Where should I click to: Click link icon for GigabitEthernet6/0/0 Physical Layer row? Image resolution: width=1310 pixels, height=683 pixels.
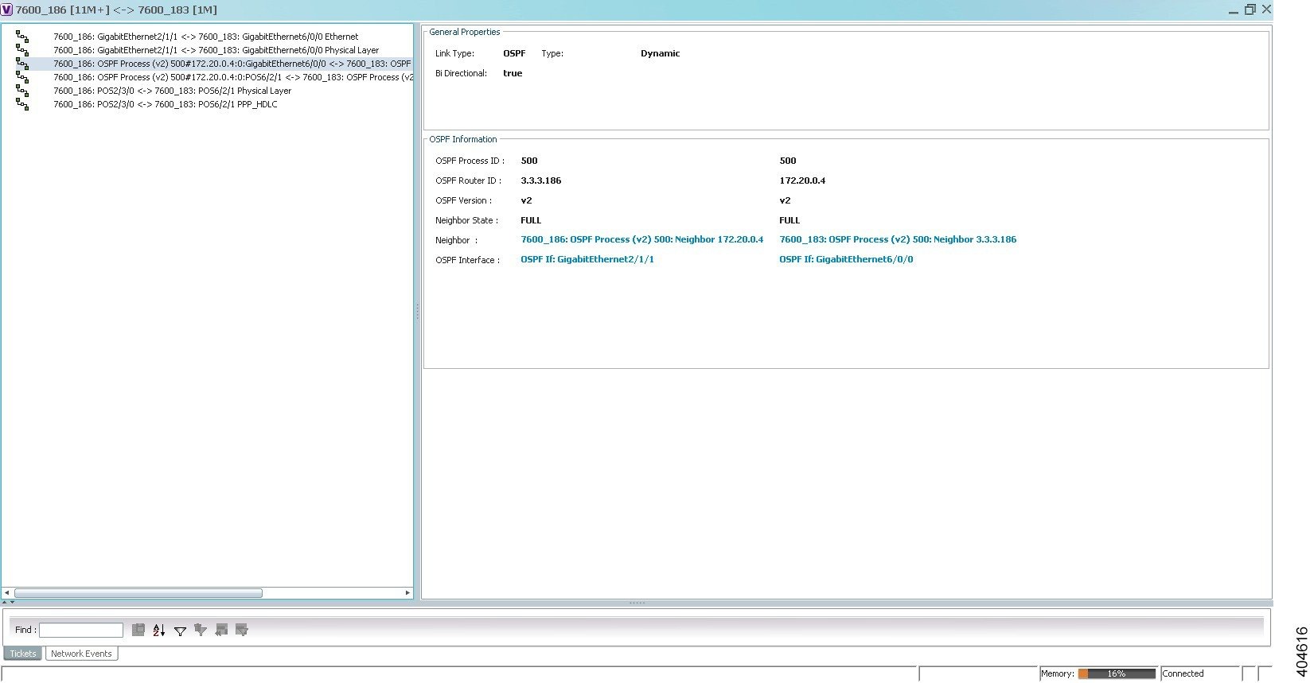point(22,50)
